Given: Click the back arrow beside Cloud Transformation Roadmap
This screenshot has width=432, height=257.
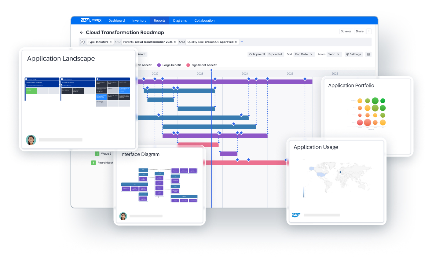Looking at the screenshot, I should 82,32.
